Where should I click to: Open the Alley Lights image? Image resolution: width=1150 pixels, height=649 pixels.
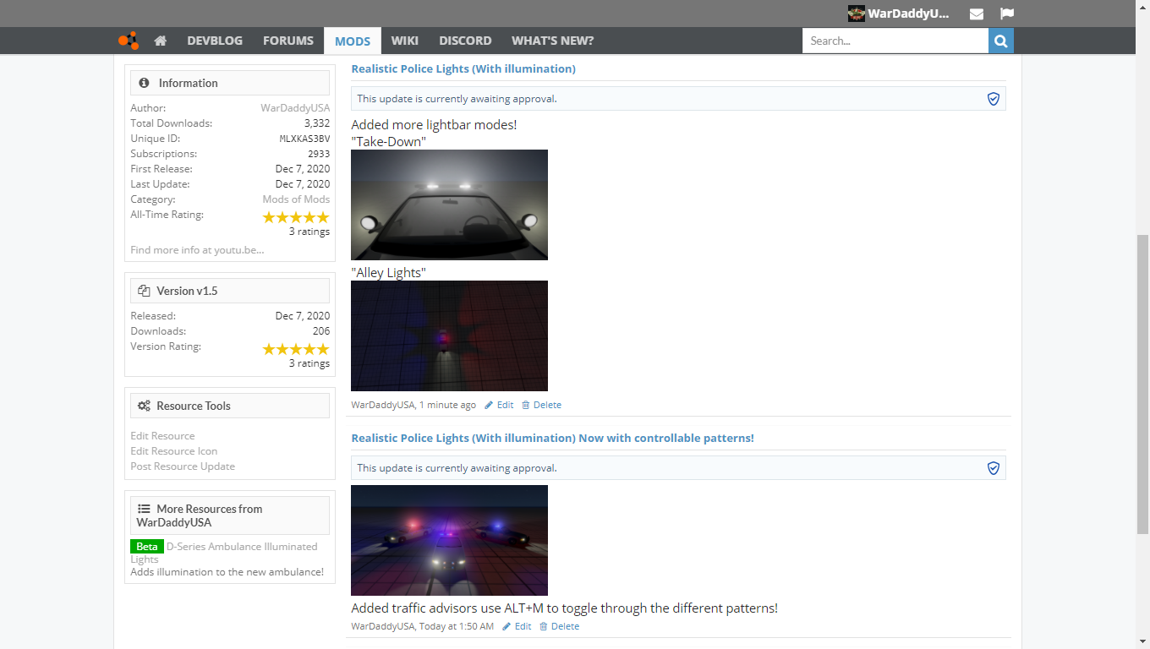click(x=449, y=335)
